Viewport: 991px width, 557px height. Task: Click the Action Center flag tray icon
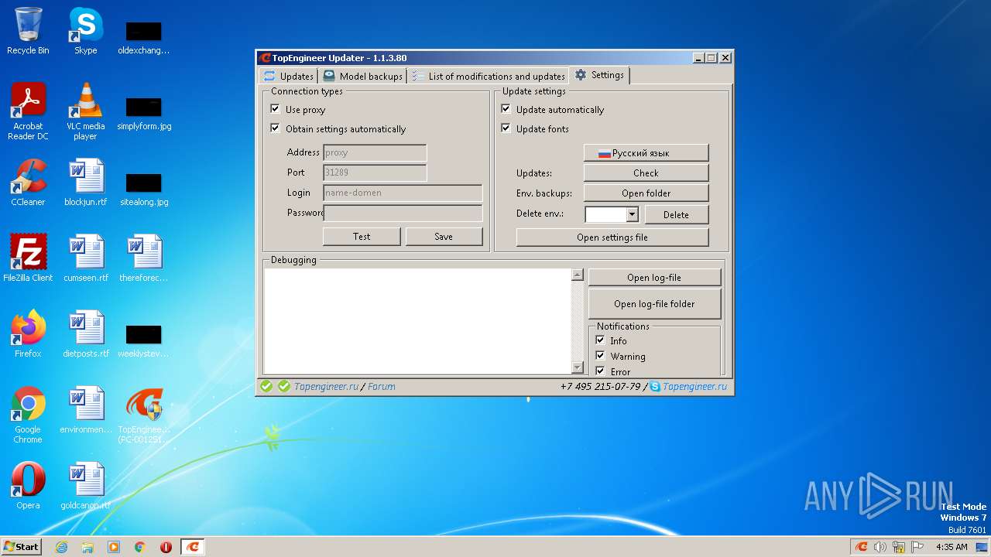click(917, 547)
